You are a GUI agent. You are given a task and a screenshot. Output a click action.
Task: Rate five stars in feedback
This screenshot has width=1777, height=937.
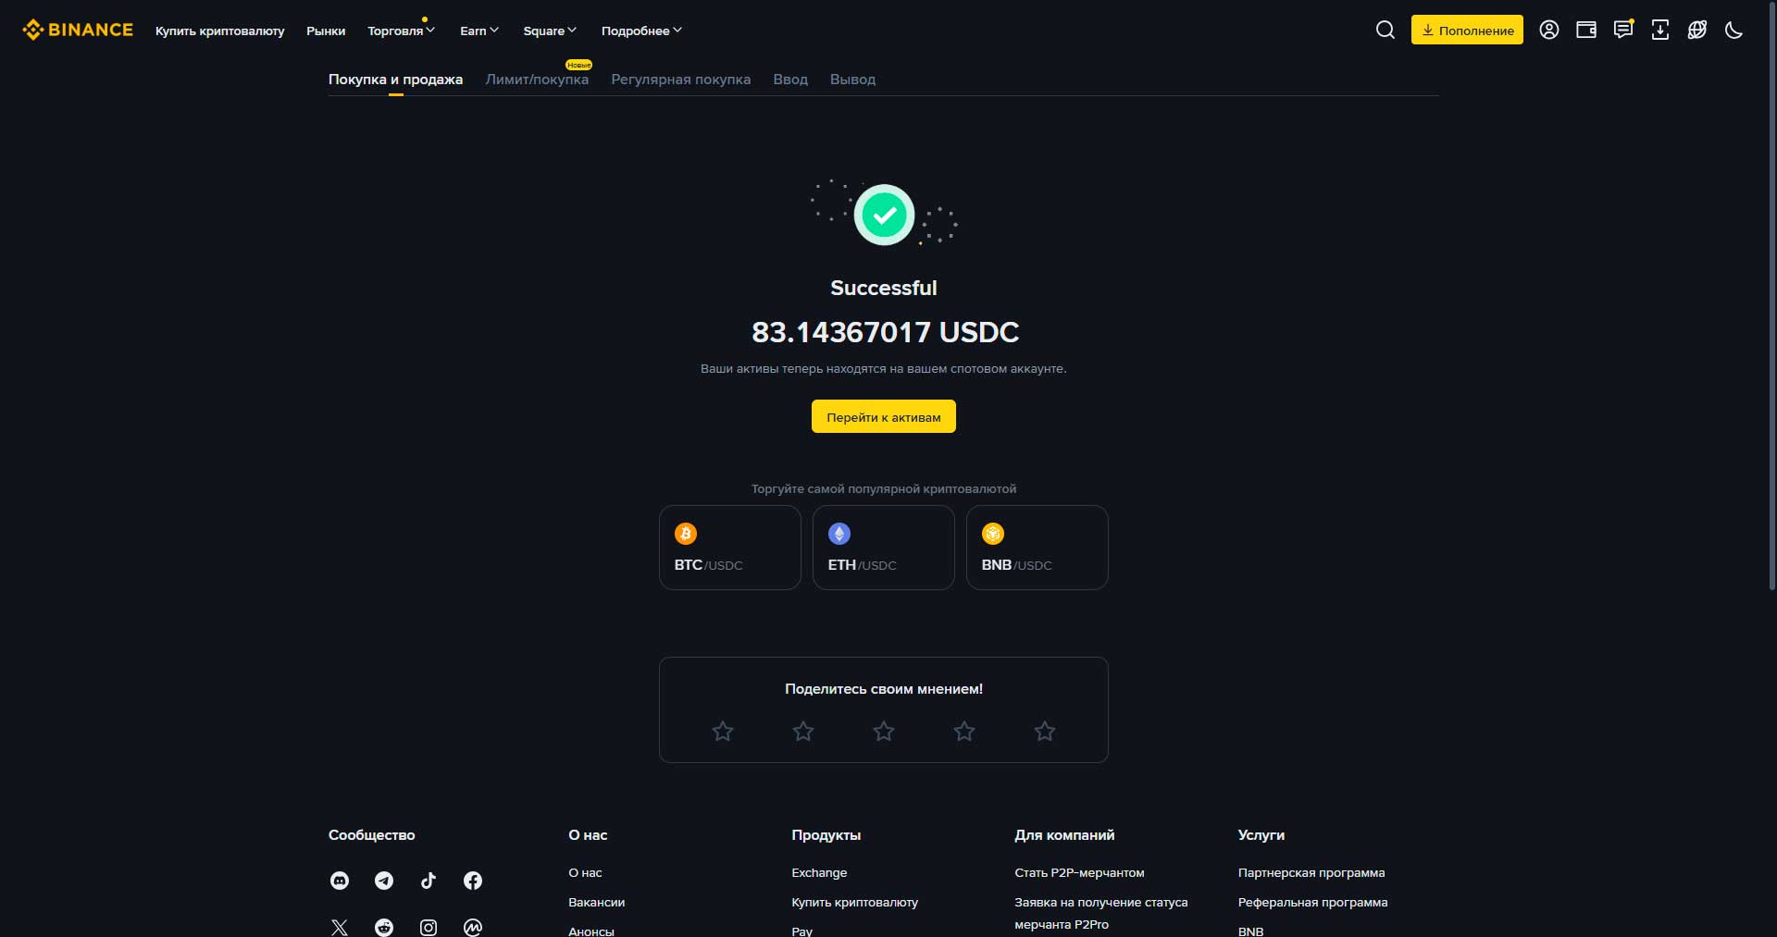click(x=1045, y=732)
